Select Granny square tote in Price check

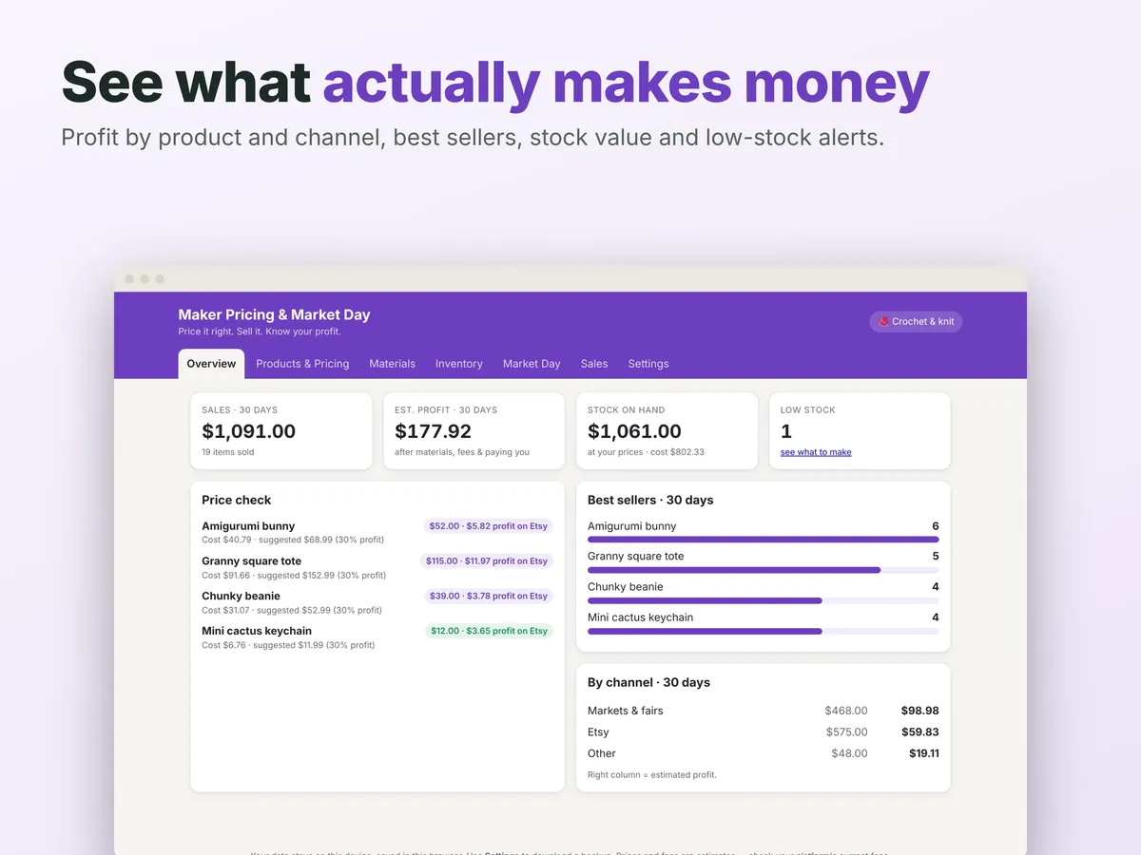click(251, 561)
